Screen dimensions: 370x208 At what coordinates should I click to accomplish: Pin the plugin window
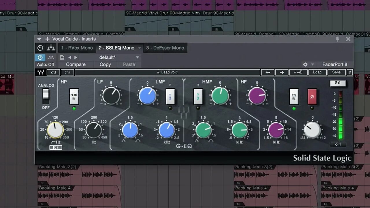(x=337, y=39)
